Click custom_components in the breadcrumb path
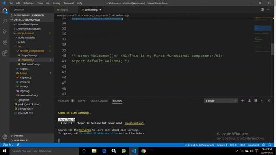276x155 pixels. tap(96, 15)
